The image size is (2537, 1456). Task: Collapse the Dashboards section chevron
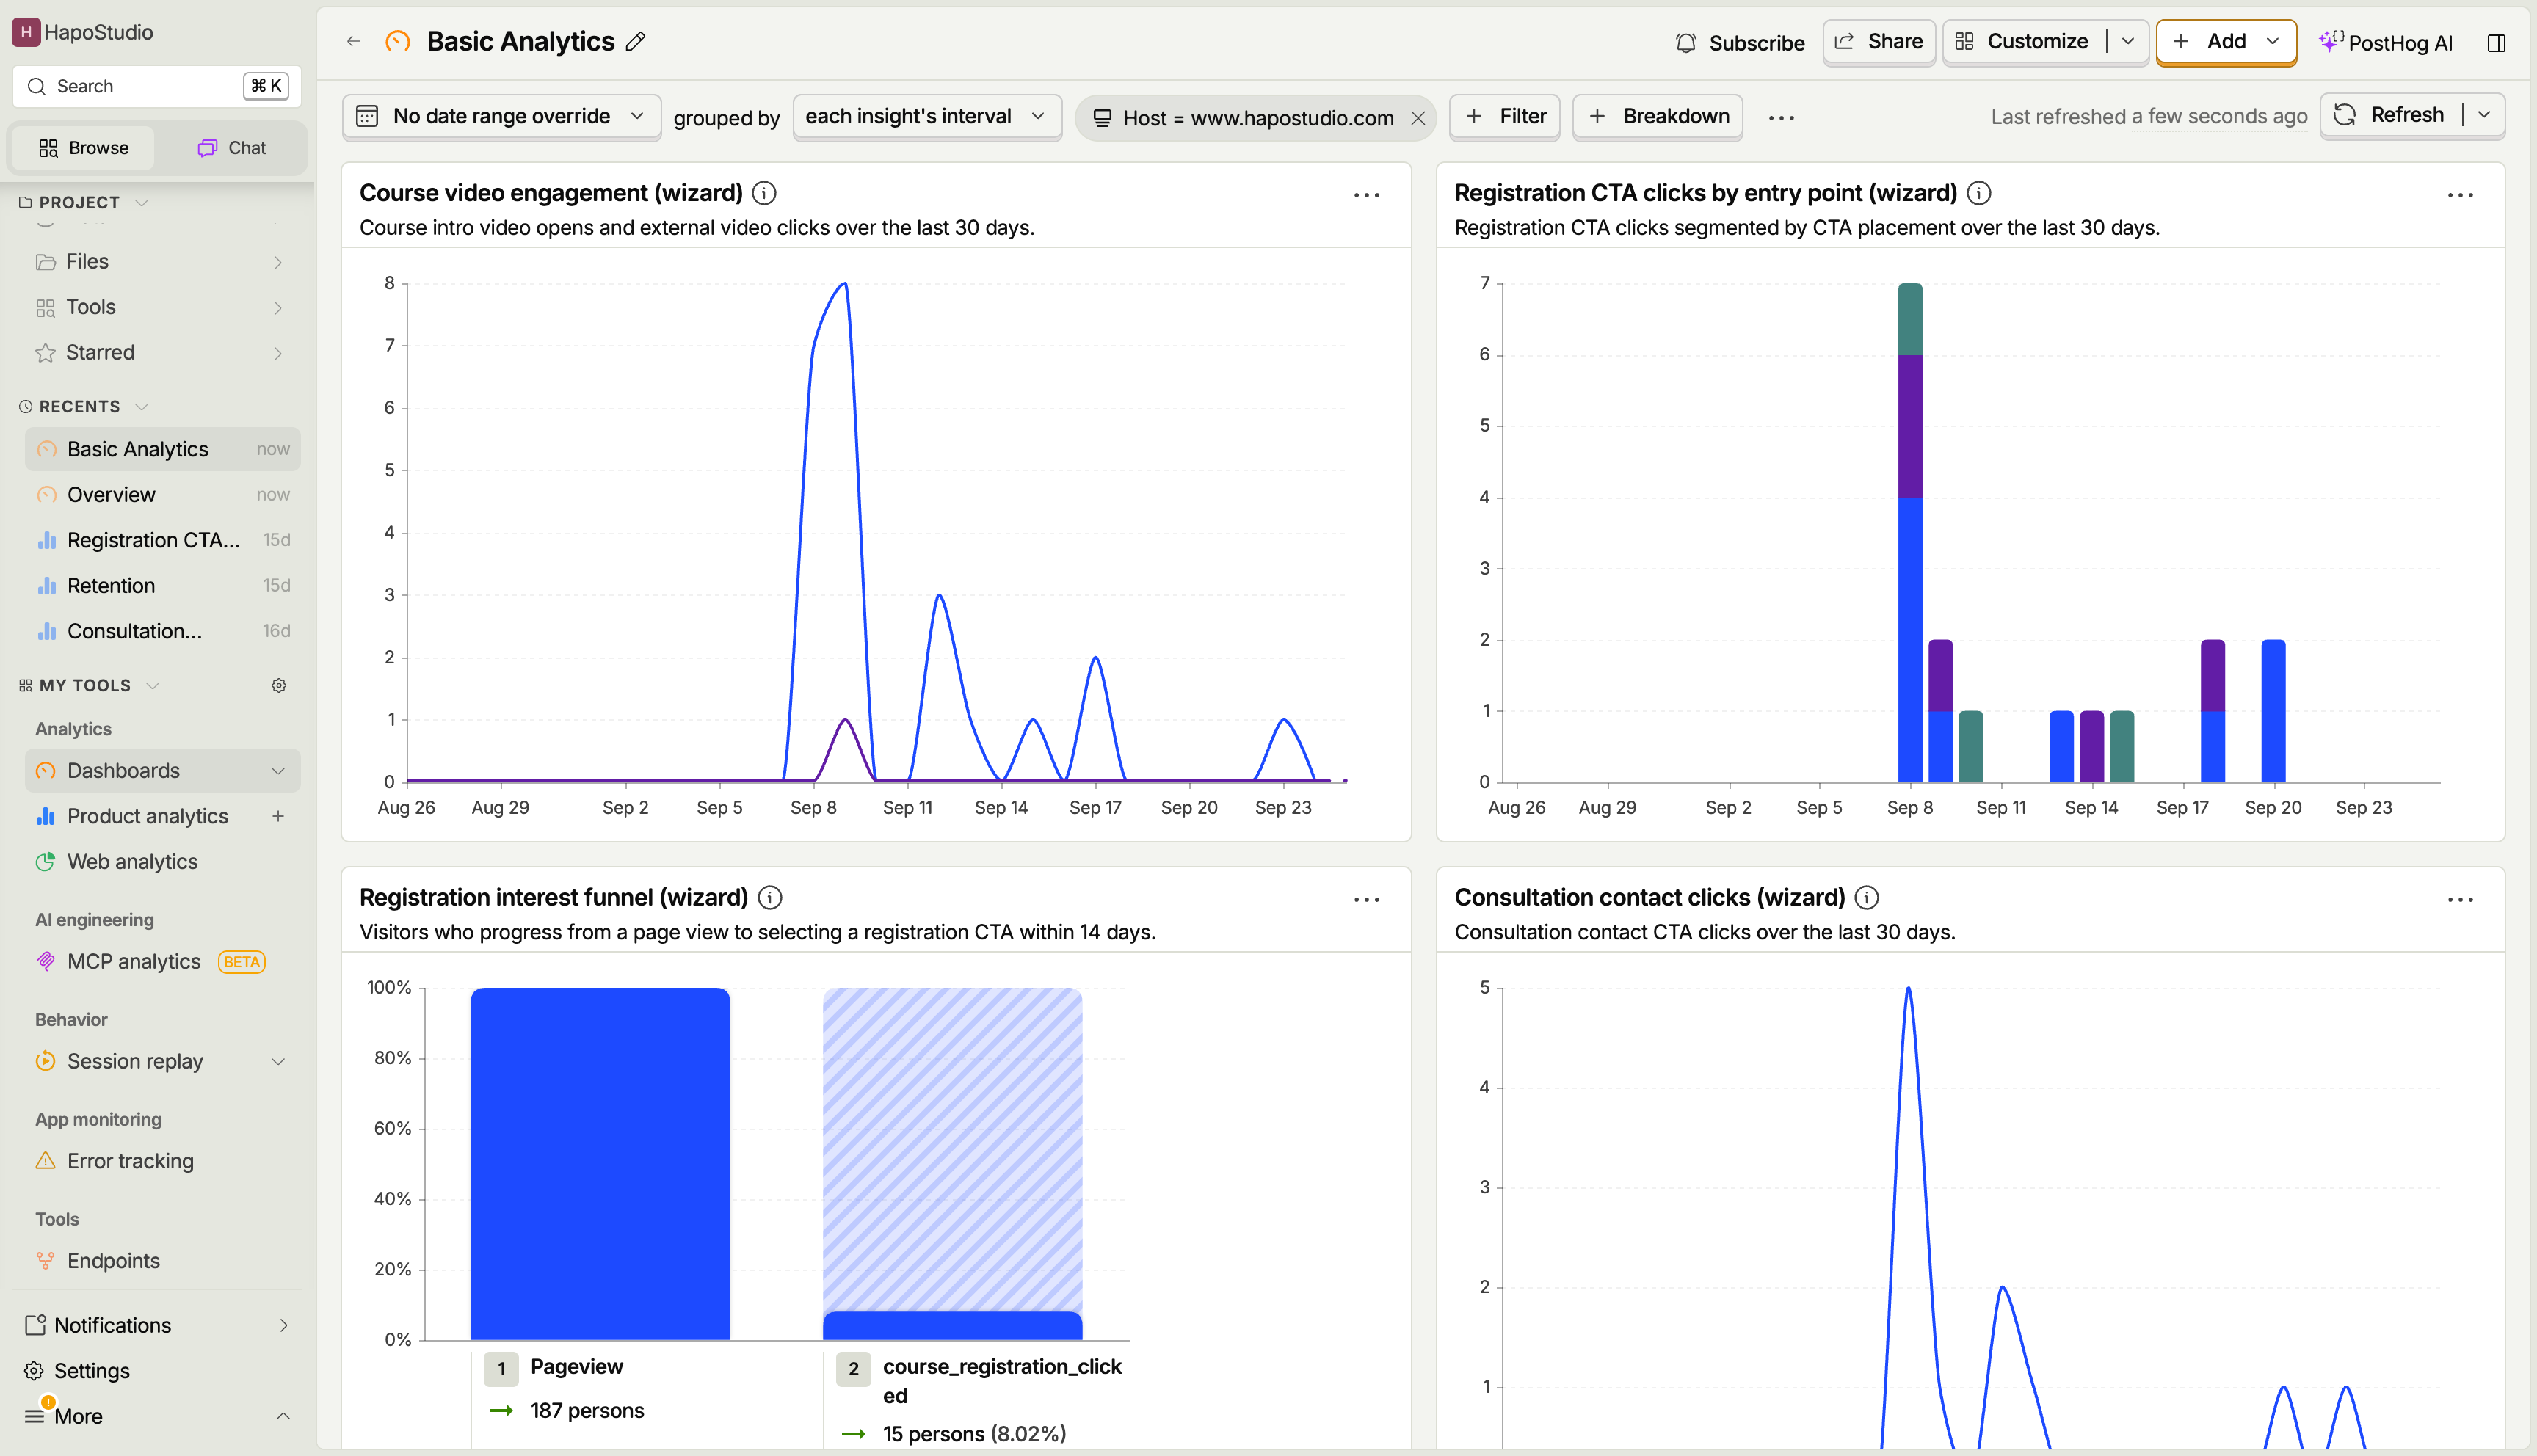pos(278,771)
